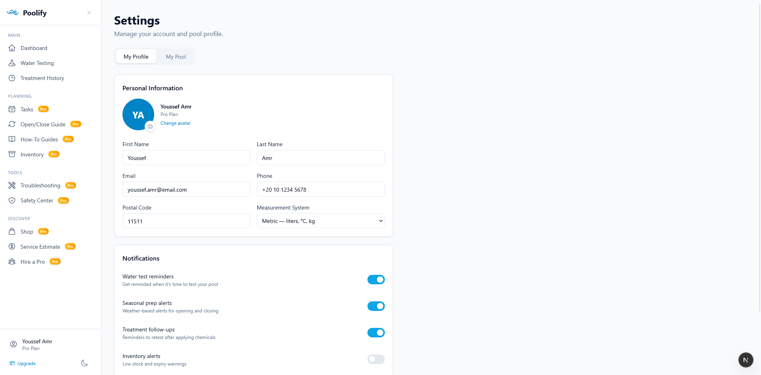Click the Hire a Pro people icon
The image size is (761, 375).
(x=12, y=262)
